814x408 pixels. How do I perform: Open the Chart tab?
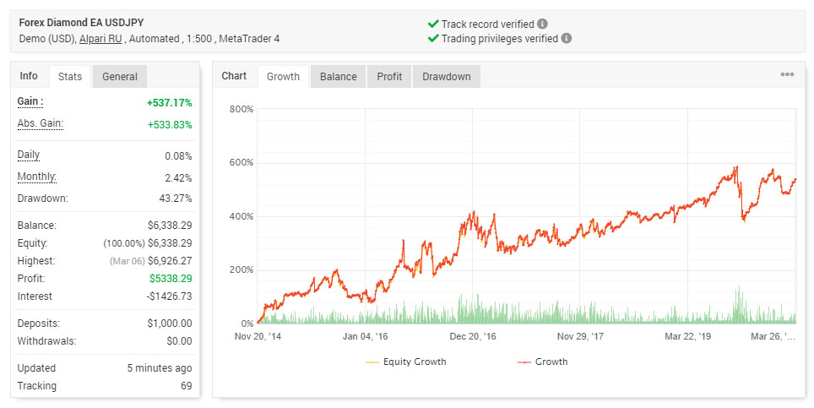point(234,76)
